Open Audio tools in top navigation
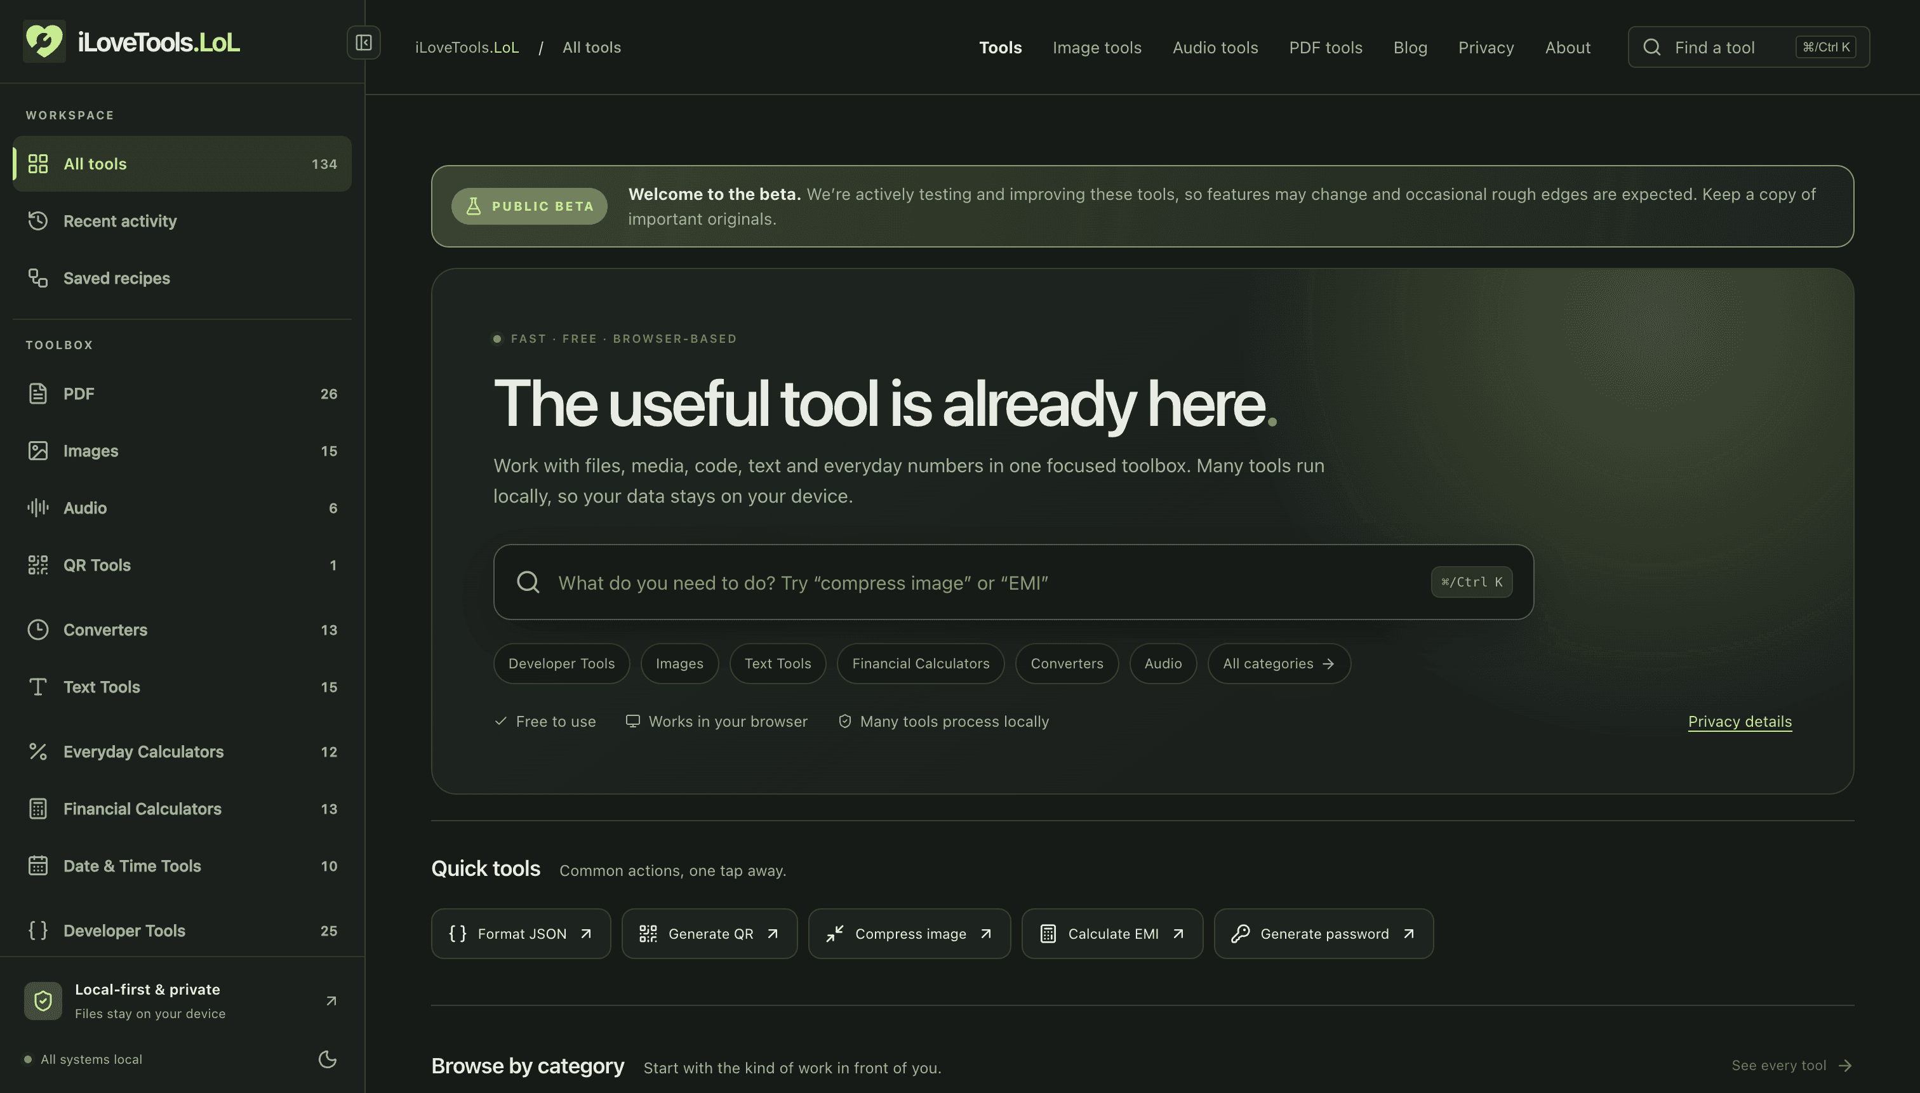 pyautogui.click(x=1215, y=48)
